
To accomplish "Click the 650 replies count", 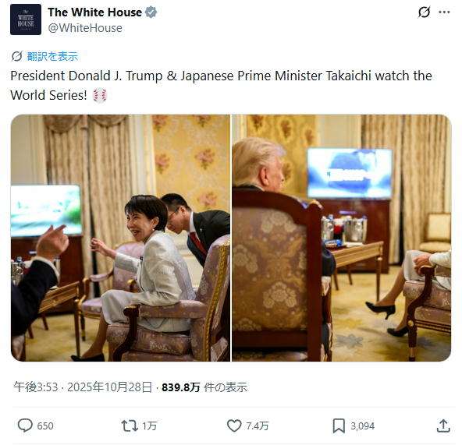I will click(45, 426).
